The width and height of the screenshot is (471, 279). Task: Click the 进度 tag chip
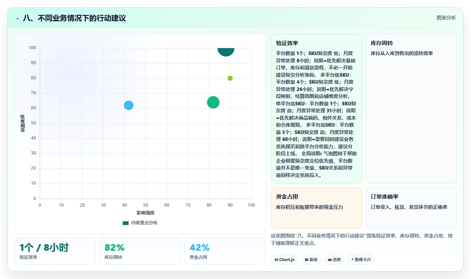[334, 260]
